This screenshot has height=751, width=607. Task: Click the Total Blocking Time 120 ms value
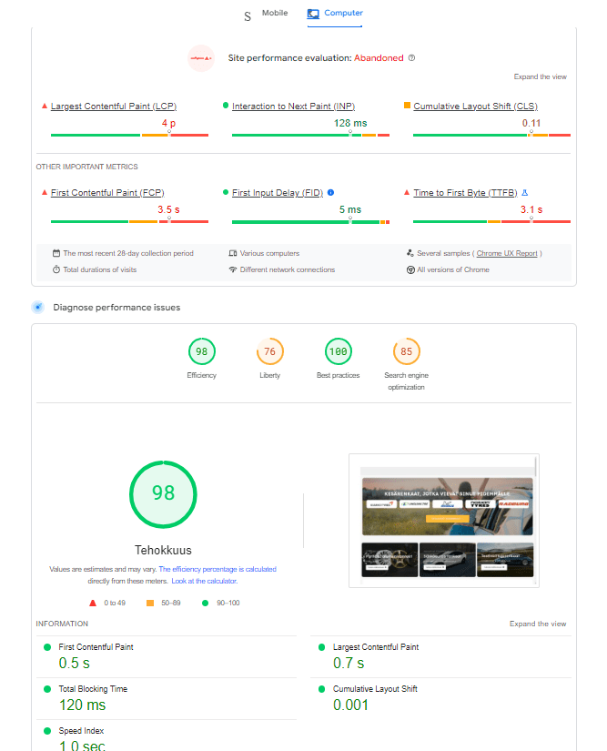tap(82, 705)
